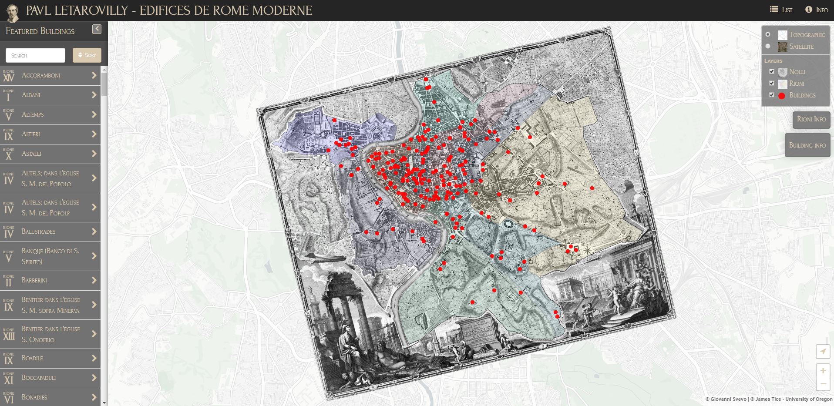Click the Layers heading in control panel
This screenshot has height=406, width=834.
(773, 61)
